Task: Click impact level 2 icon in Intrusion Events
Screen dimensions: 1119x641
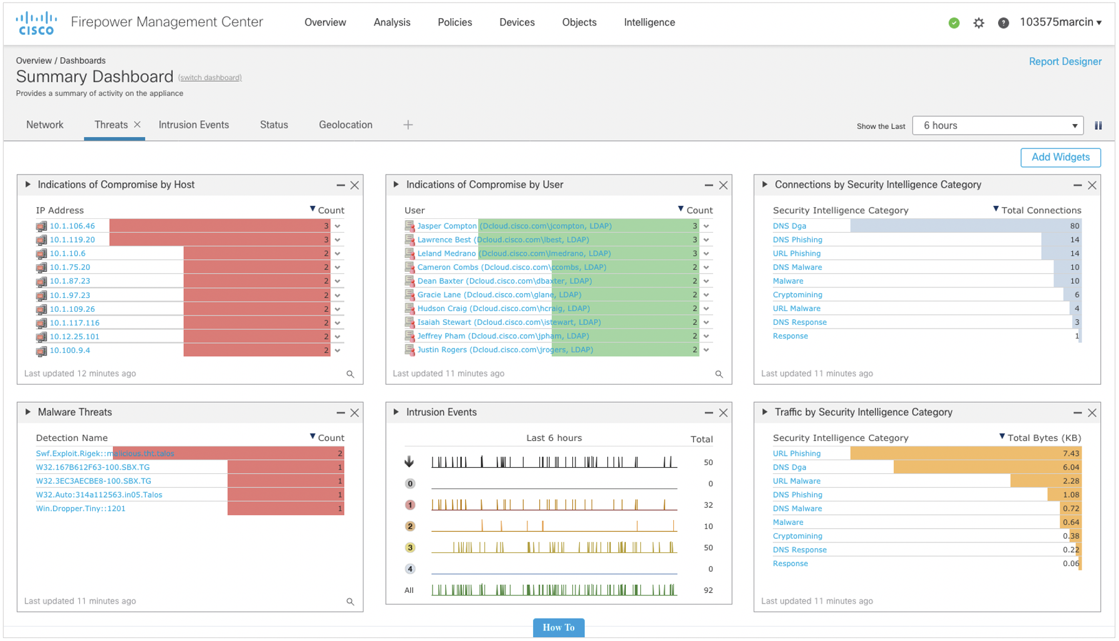Action: tap(410, 526)
